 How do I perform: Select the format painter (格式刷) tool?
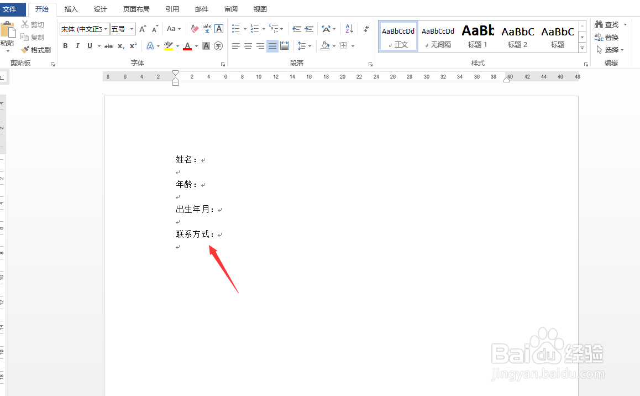36,50
